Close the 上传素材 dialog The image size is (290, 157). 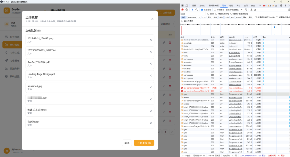pyautogui.click(x=152, y=19)
